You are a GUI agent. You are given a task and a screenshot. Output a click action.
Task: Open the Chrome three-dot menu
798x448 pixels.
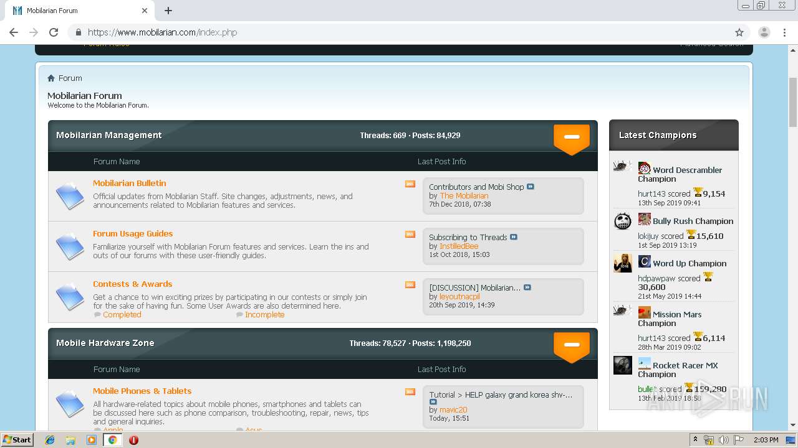tap(785, 32)
